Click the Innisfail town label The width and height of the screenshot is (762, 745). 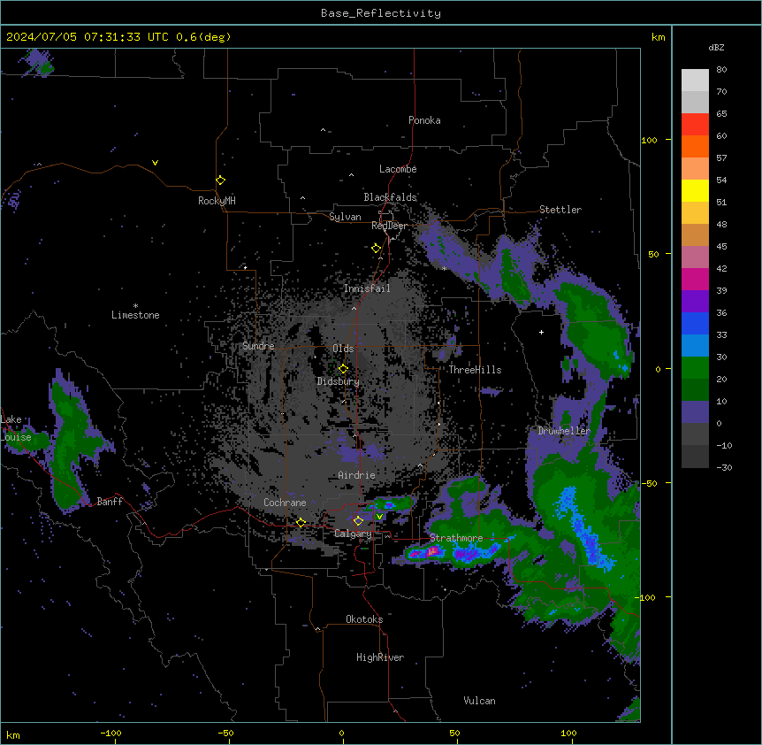(367, 288)
